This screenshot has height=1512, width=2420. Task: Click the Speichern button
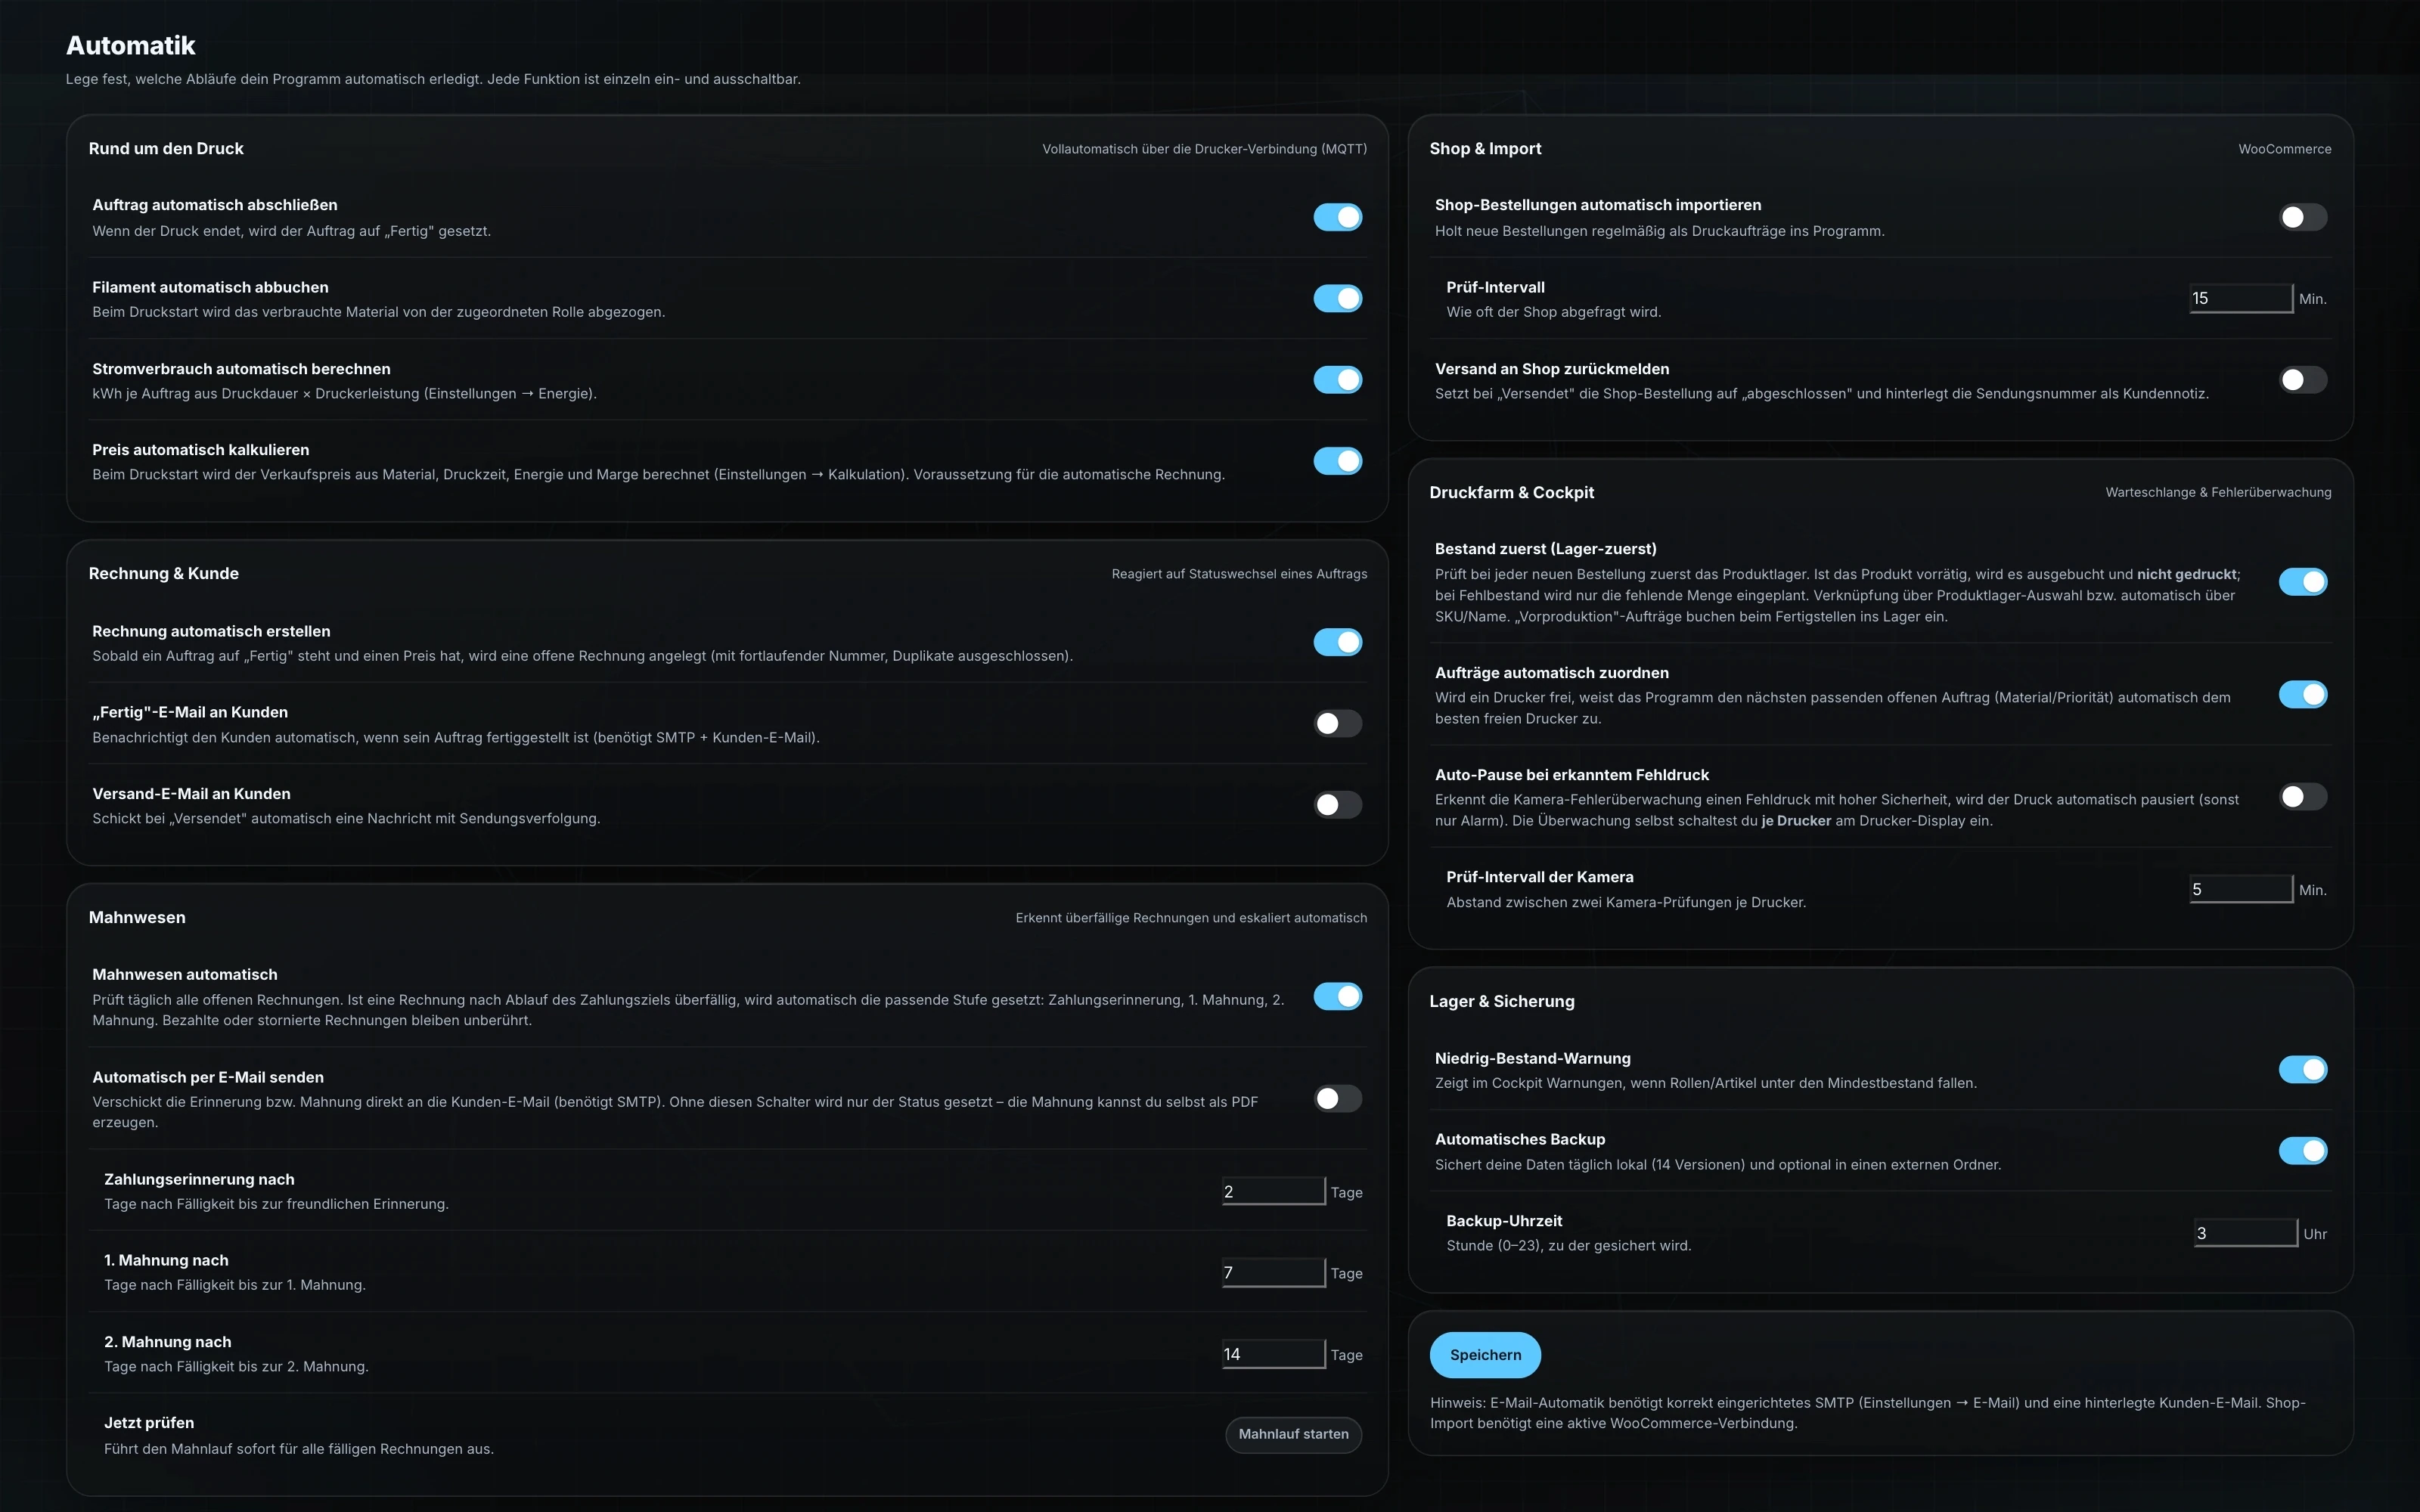[x=1485, y=1355]
